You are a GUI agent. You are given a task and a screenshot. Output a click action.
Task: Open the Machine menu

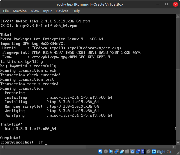click(x=20, y=11)
